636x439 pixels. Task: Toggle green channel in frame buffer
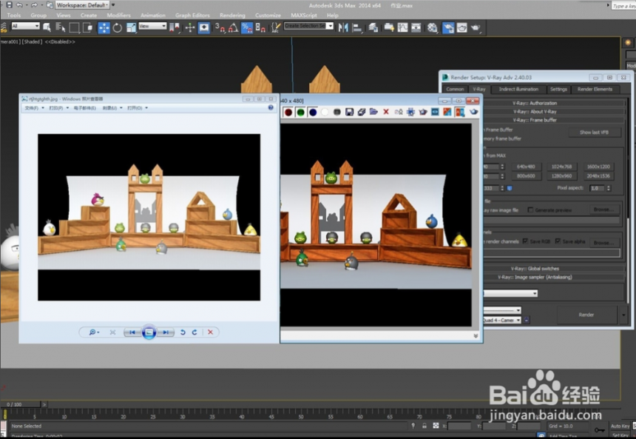[300, 112]
